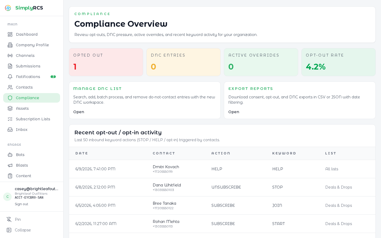Click the Pin sidebar icon

coord(9,219)
